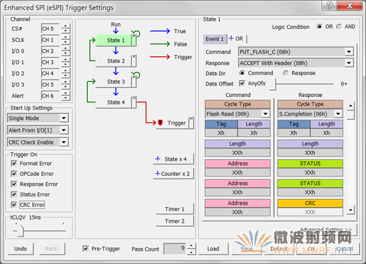Click the tCLQV slider handle
Image resolution: width=366 pixels, height=264 pixels.
point(21,231)
